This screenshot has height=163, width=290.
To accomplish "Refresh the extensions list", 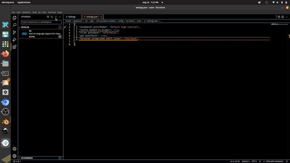I will (52, 17).
